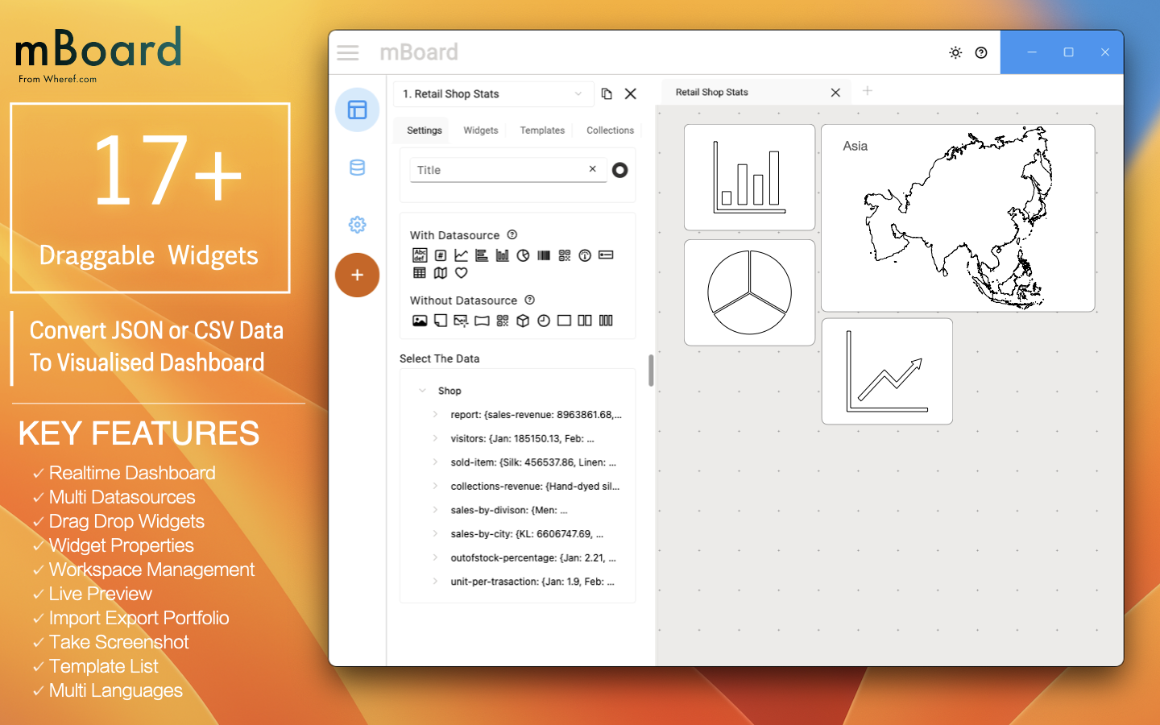Add the 3D cube widget
The image size is (1160, 725).
pyautogui.click(x=523, y=321)
